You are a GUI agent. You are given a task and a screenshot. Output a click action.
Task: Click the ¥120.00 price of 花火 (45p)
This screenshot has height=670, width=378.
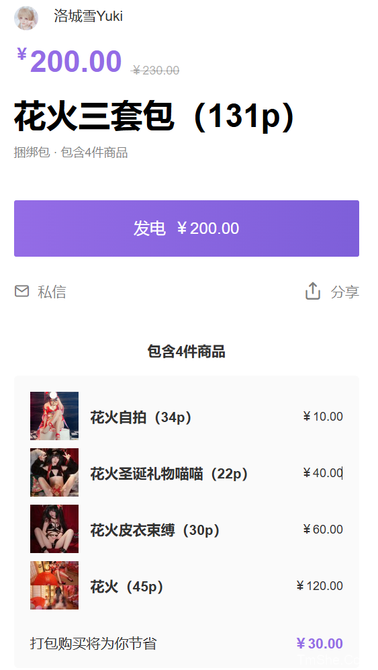point(320,585)
